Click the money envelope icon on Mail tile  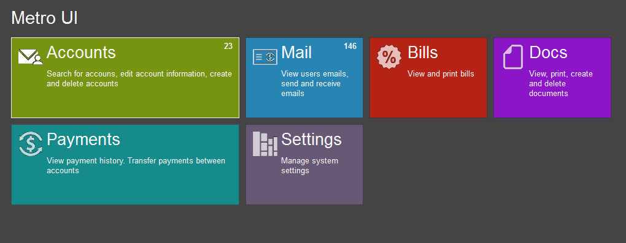pyautogui.click(x=265, y=56)
